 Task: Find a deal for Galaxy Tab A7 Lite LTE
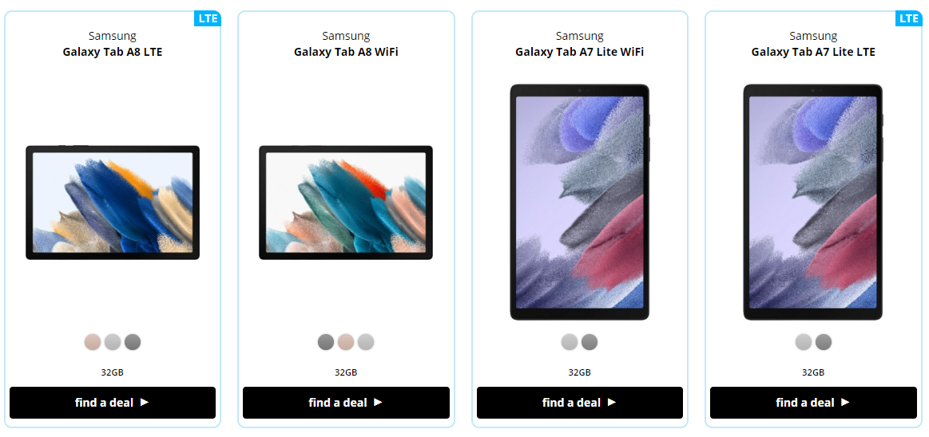(x=813, y=403)
